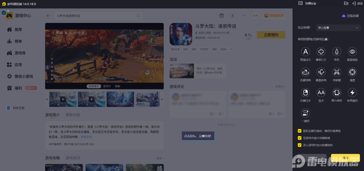Select the 重力感应 gravity sensor tool
Viewport: 364px width, 171px height.
click(337, 93)
